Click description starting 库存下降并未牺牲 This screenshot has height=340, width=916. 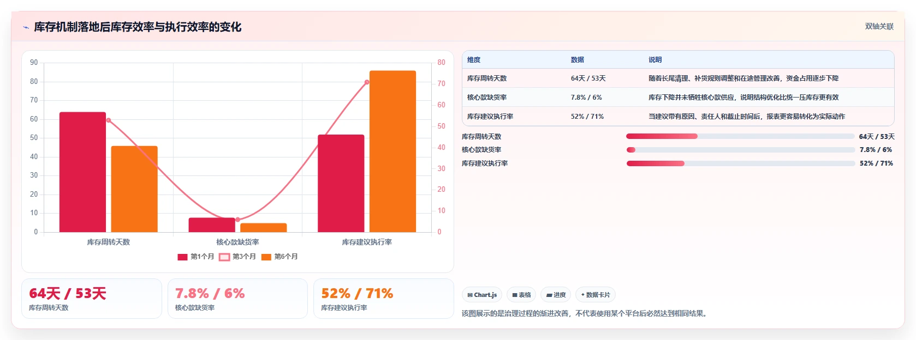[743, 98]
